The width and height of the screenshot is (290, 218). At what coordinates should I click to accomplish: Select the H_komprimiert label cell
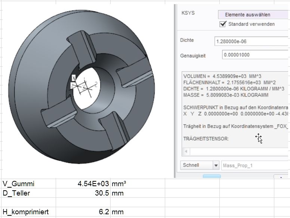28,212
